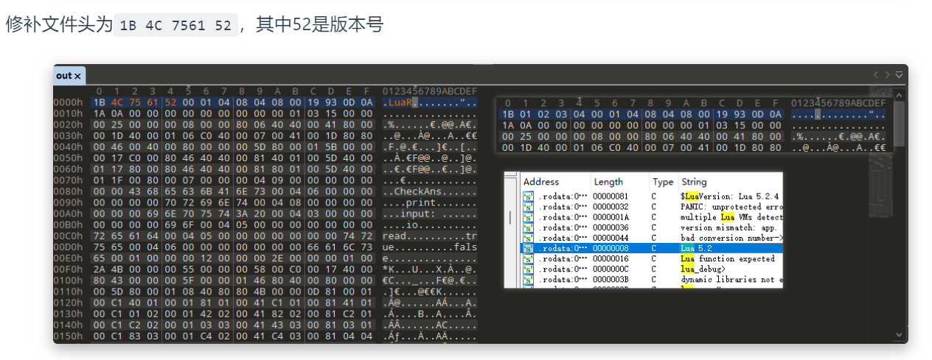Screen dimensions: 932x360
Task: Click the string icon of 'lua_debug>' row
Action: coord(528,269)
